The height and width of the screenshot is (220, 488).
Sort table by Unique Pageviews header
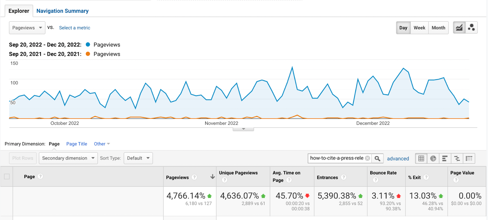pos(238,173)
